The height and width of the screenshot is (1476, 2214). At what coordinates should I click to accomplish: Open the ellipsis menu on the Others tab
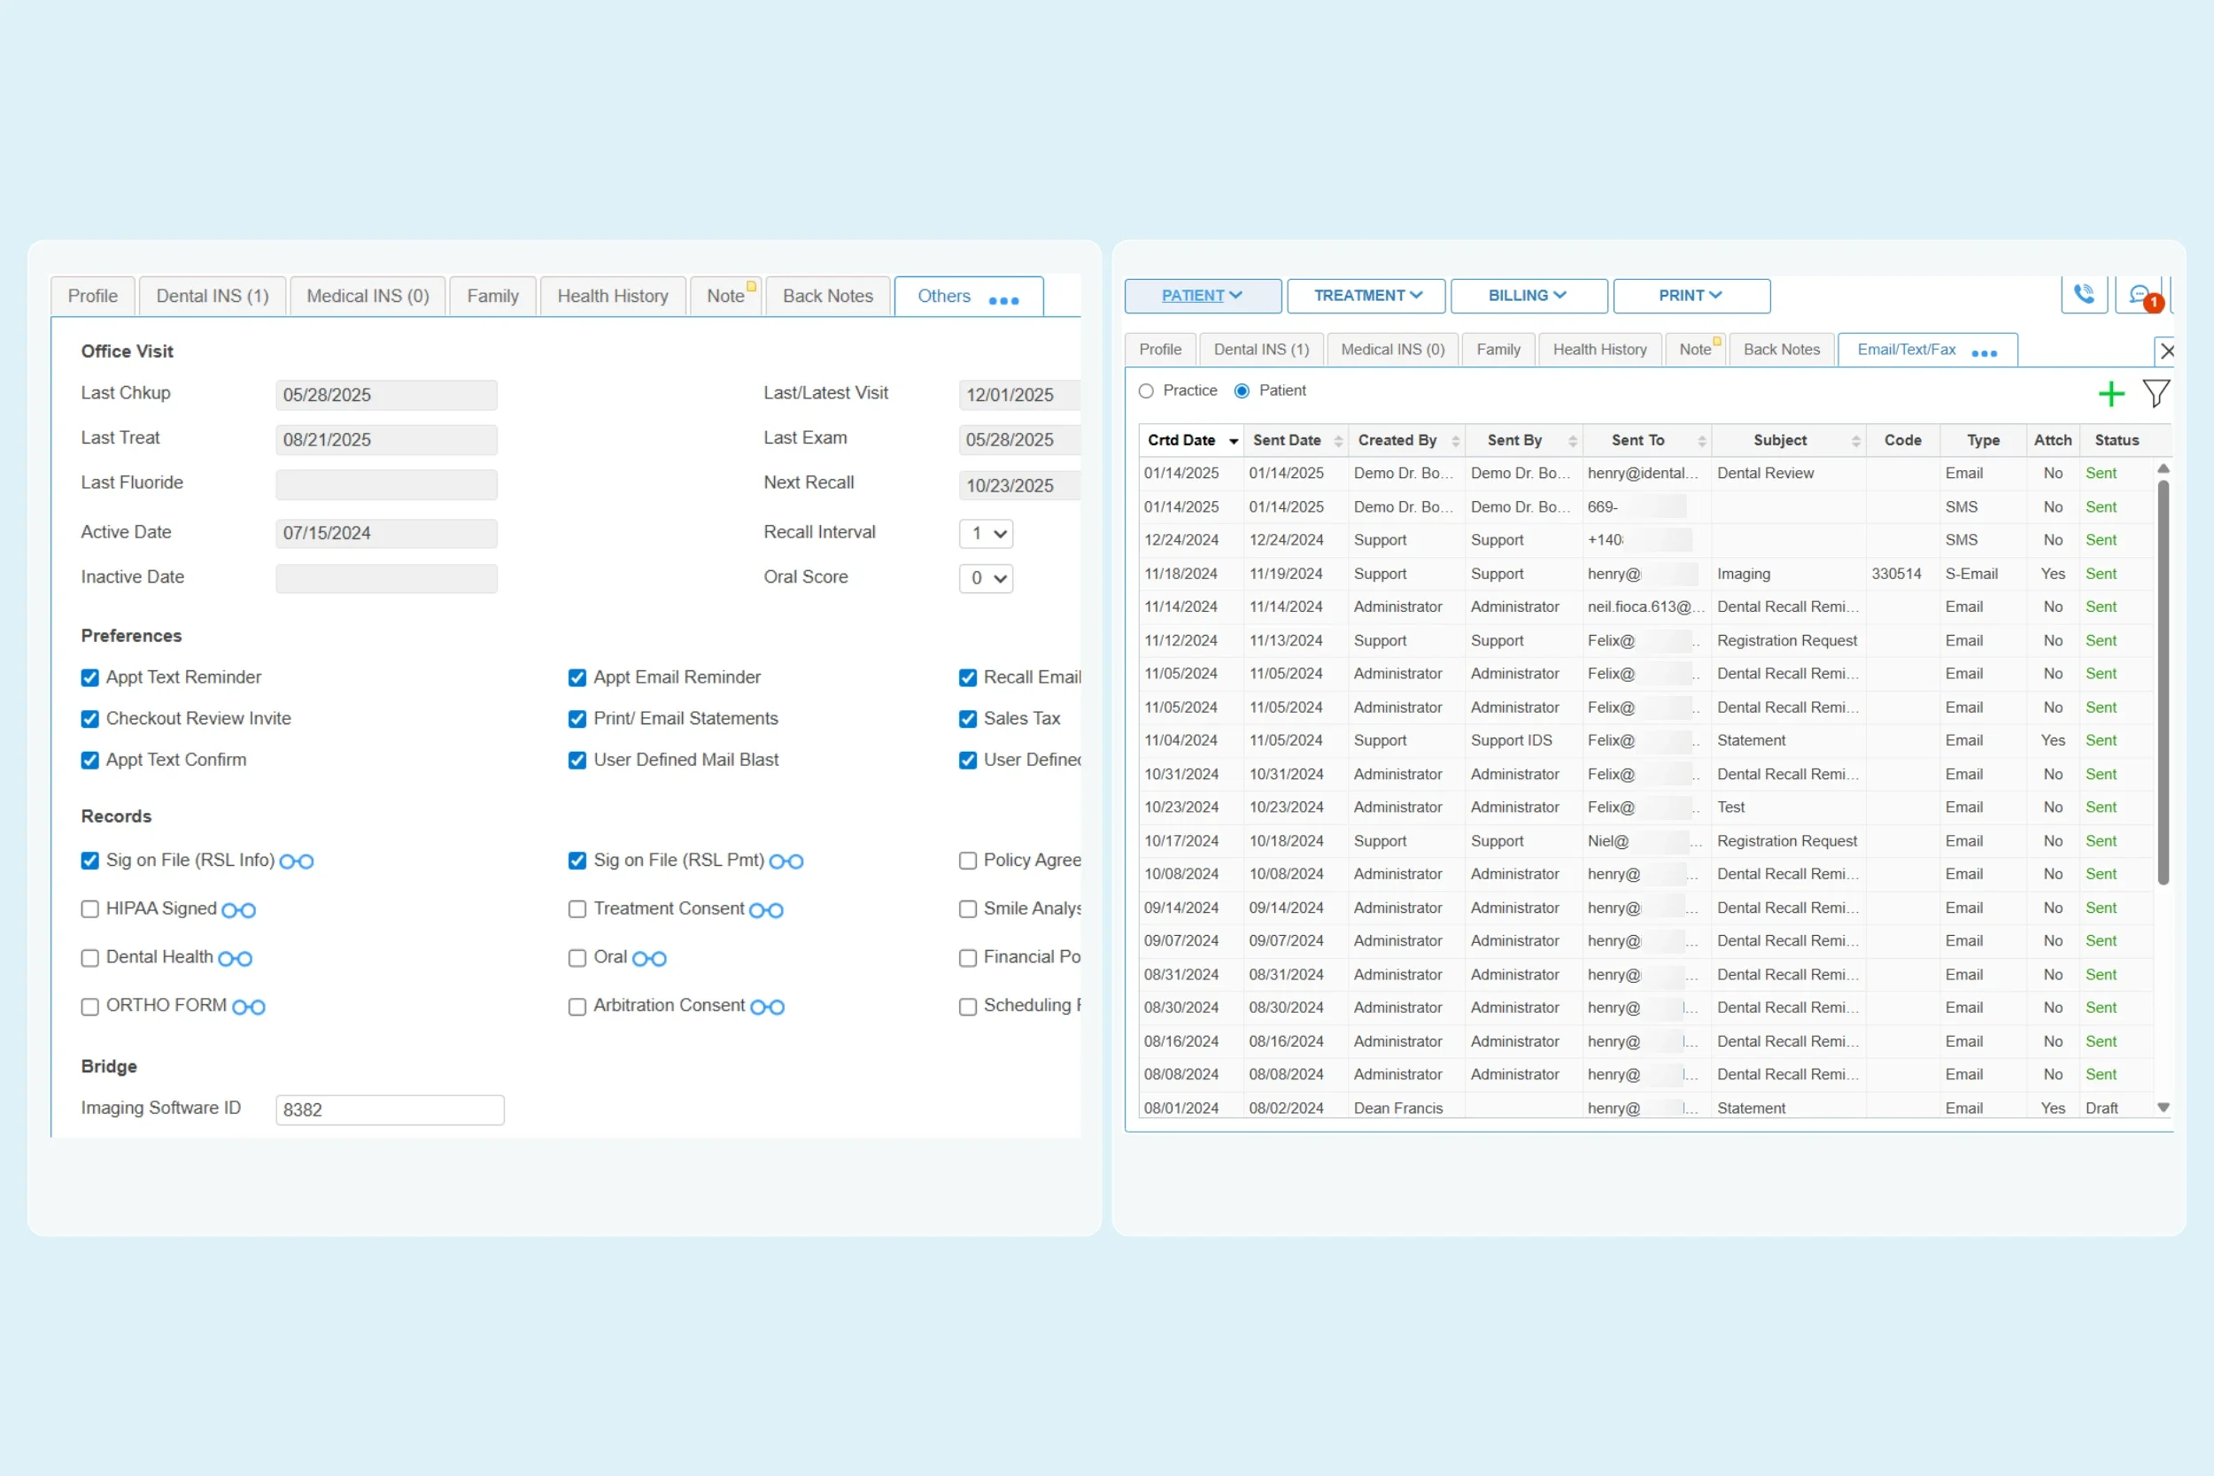[1003, 301]
